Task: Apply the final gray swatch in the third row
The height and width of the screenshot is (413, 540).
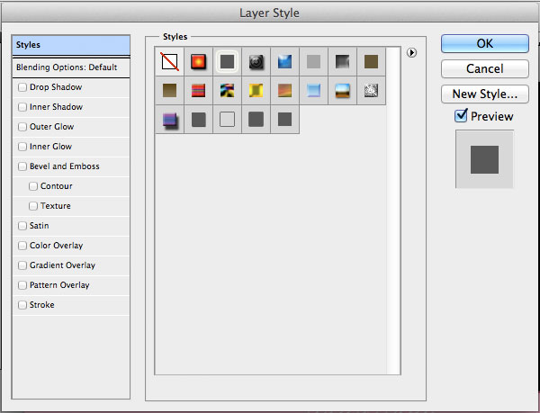Action: 284,120
